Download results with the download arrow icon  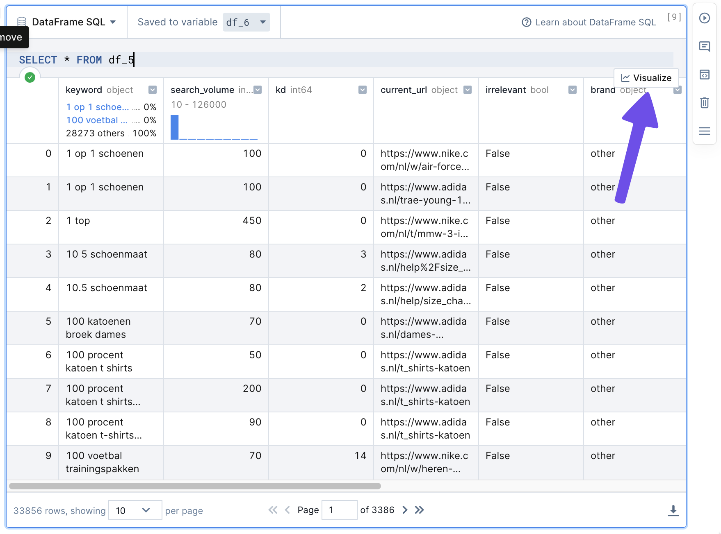coord(673,510)
